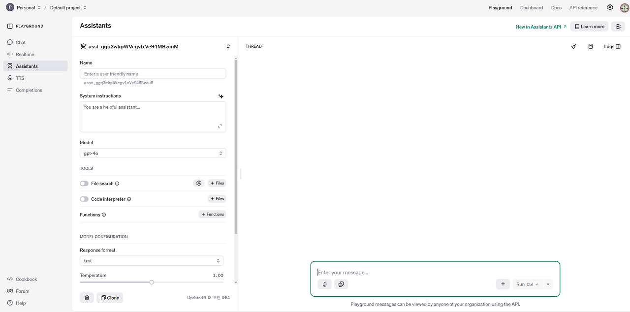Toggle the Logs panel
Image resolution: width=630 pixels, height=312 pixels.
(x=612, y=46)
